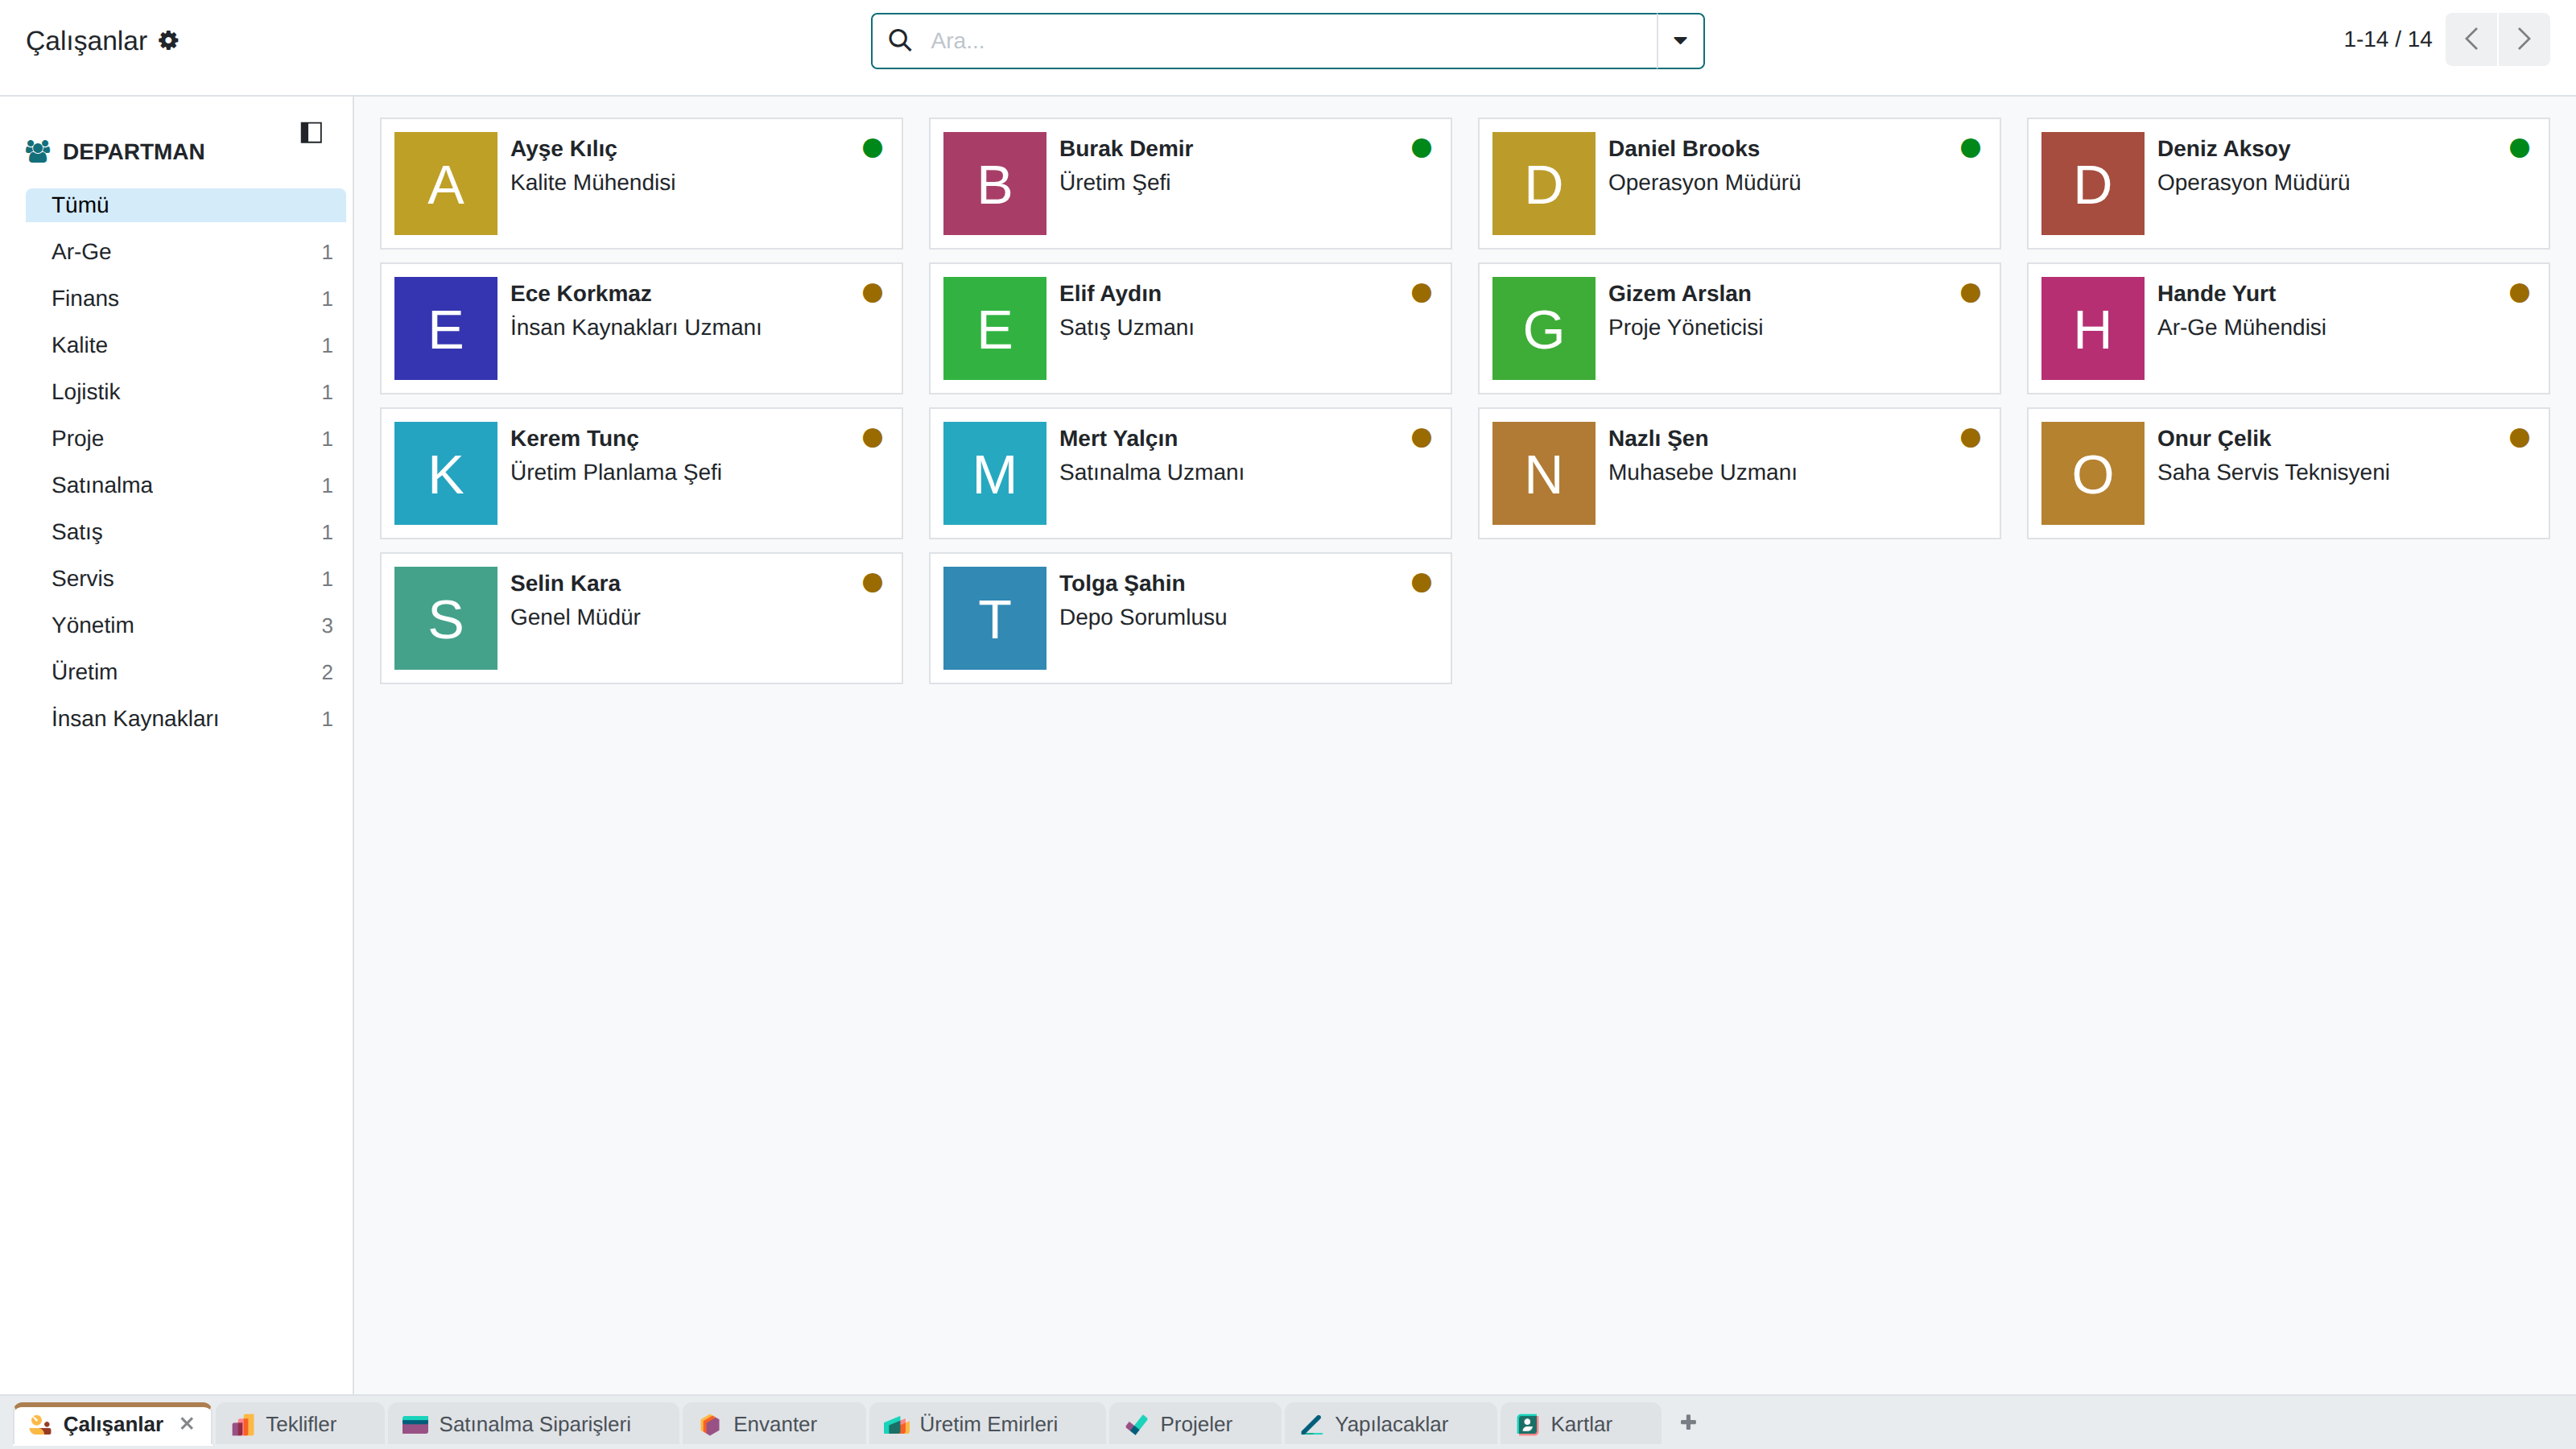The image size is (2576, 1449).
Task: Switch to Üretim Emirleri tab
Action: (x=988, y=1424)
